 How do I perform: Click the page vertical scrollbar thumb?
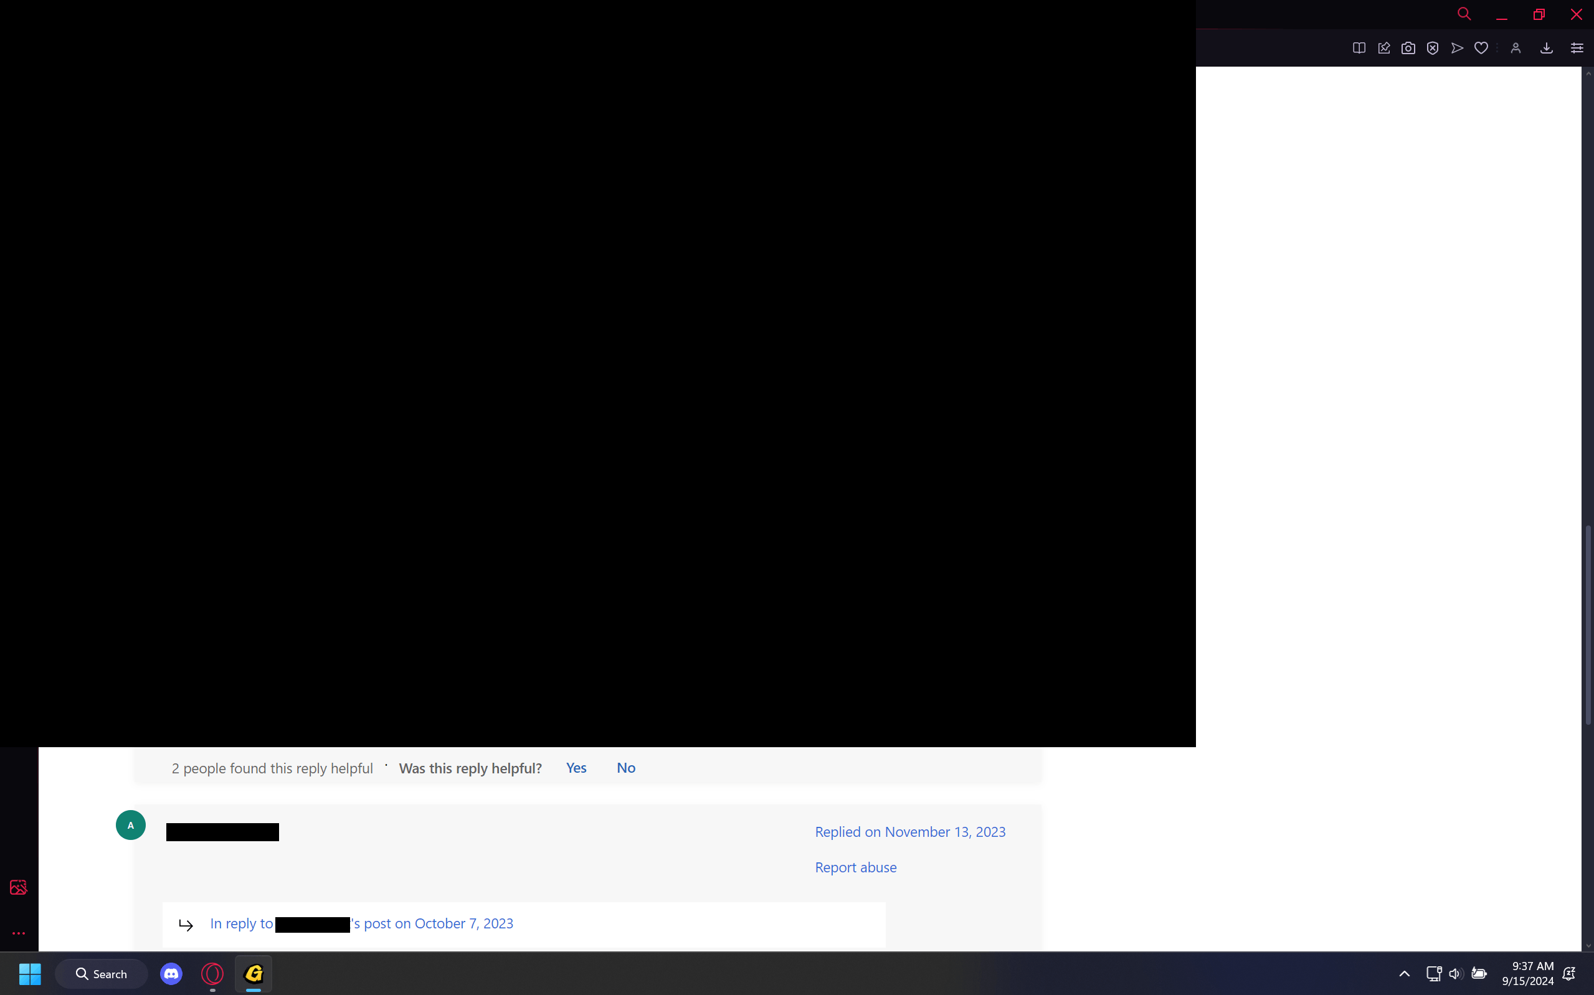point(1587,625)
